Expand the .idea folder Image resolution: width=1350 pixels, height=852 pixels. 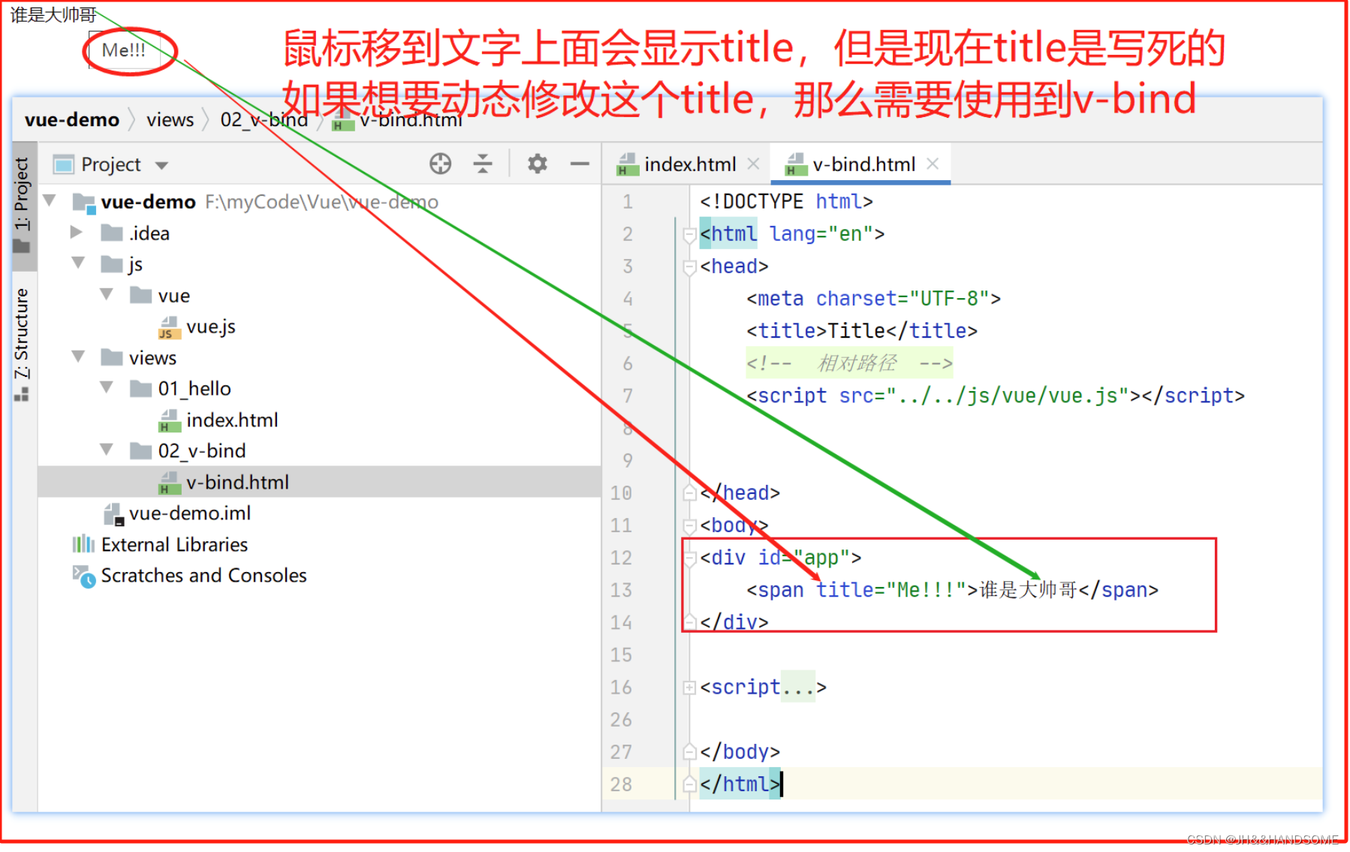pyautogui.click(x=76, y=232)
